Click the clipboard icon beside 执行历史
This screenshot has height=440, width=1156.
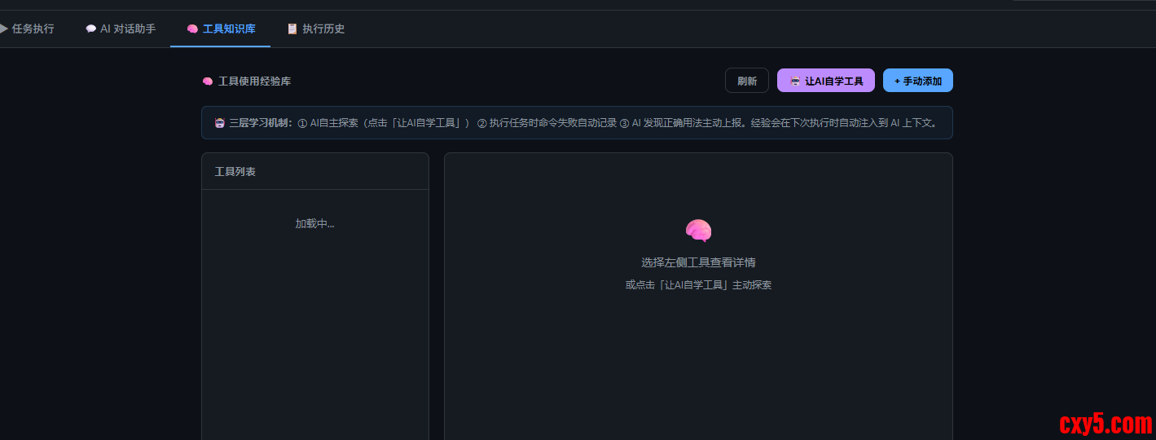[292, 29]
